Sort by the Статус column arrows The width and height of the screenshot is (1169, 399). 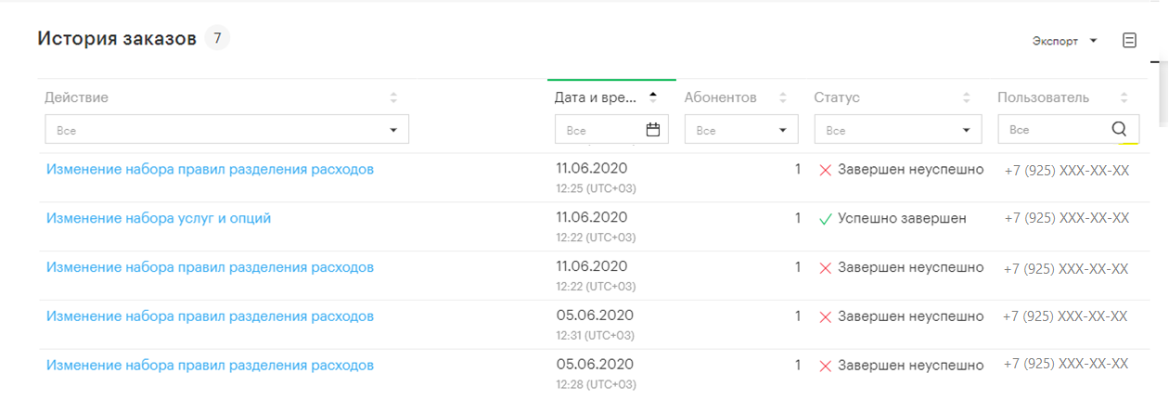point(966,97)
